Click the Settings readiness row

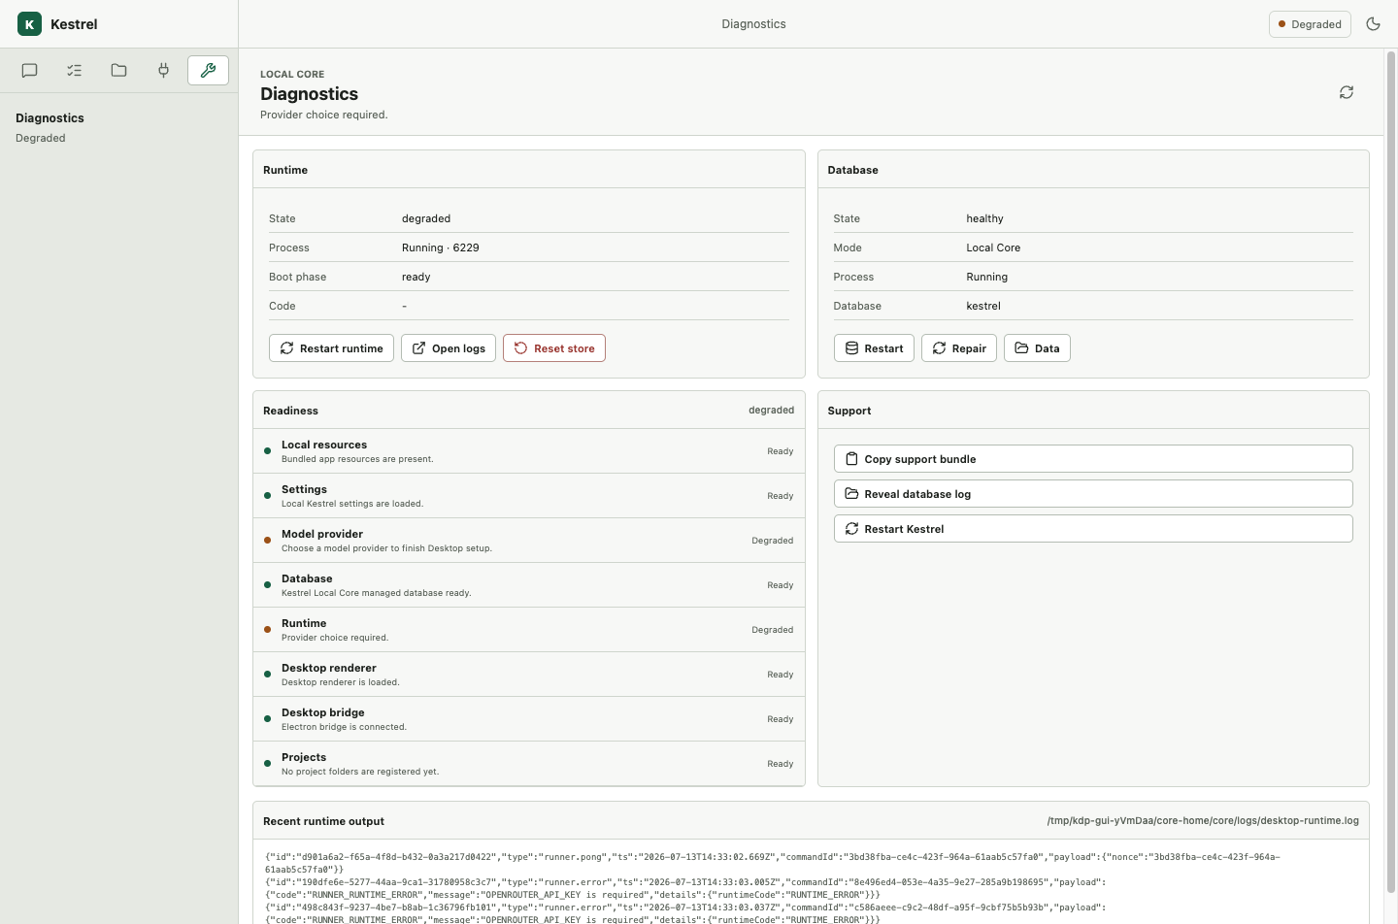[x=529, y=496]
